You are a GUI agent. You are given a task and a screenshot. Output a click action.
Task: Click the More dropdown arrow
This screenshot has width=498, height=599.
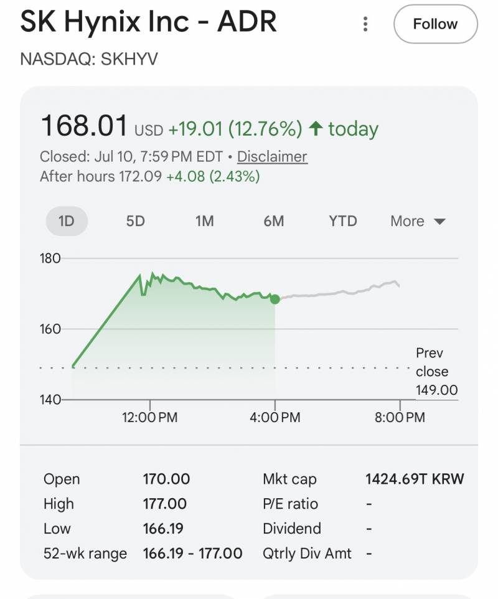coord(440,222)
